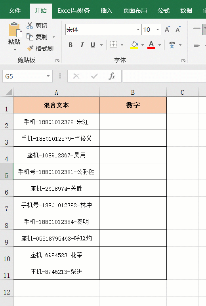Select cell 手机号-18801012381-公孙胜
This screenshot has width=206, height=306.
click(x=56, y=172)
